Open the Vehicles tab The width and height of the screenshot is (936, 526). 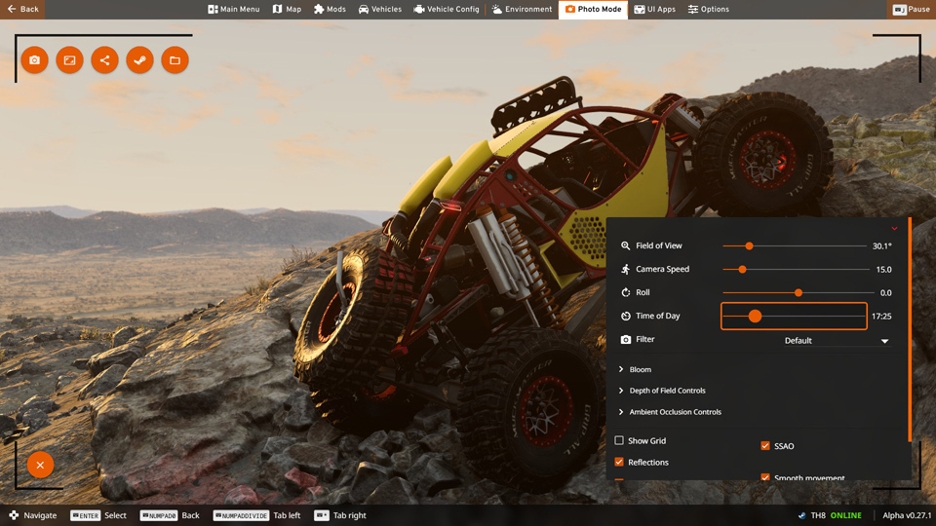click(x=380, y=9)
